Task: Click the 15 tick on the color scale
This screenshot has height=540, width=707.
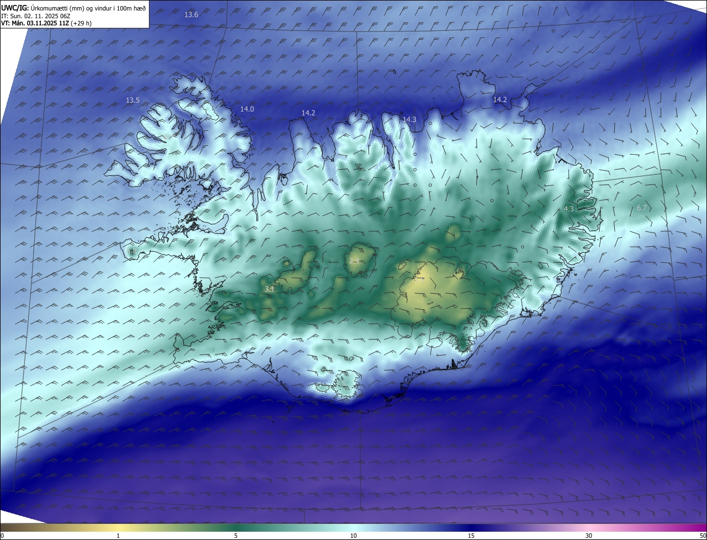Action: 471,536
